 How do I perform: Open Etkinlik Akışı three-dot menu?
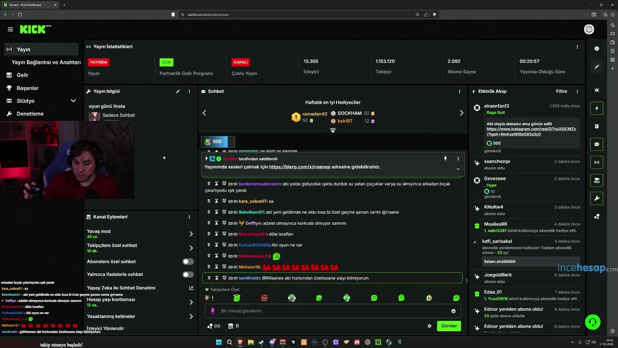coord(577,91)
